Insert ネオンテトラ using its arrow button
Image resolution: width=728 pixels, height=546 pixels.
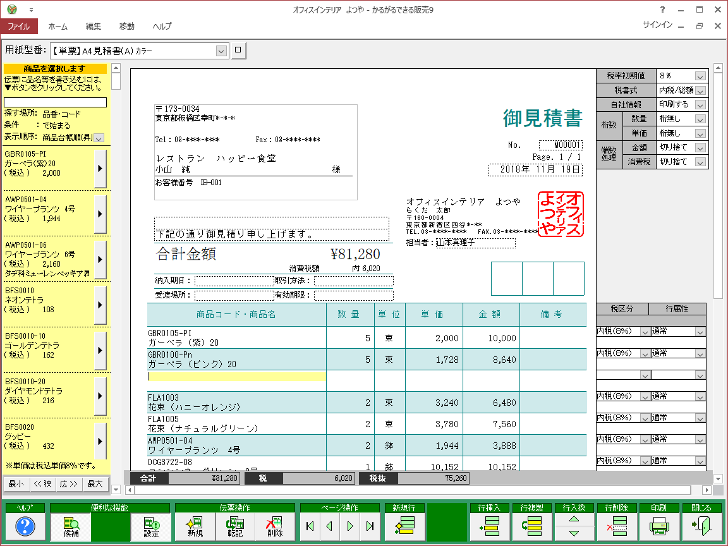point(100,305)
